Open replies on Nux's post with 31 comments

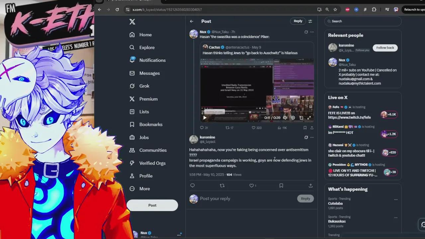[204, 127]
